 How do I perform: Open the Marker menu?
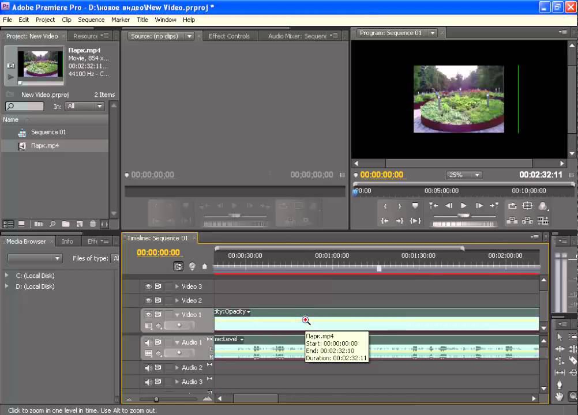pos(121,20)
